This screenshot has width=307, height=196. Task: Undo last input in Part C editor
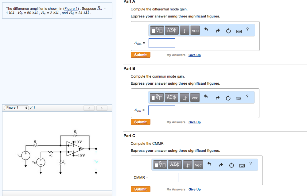[209, 164]
